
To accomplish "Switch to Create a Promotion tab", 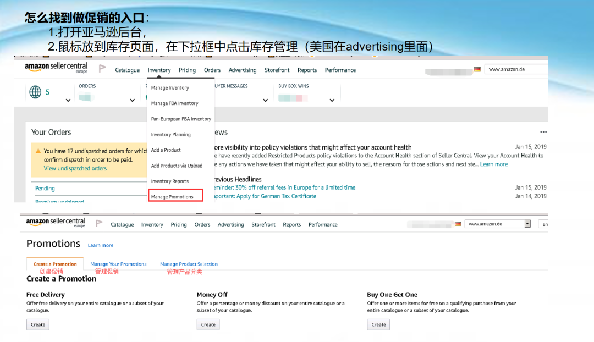I will tap(55, 264).
